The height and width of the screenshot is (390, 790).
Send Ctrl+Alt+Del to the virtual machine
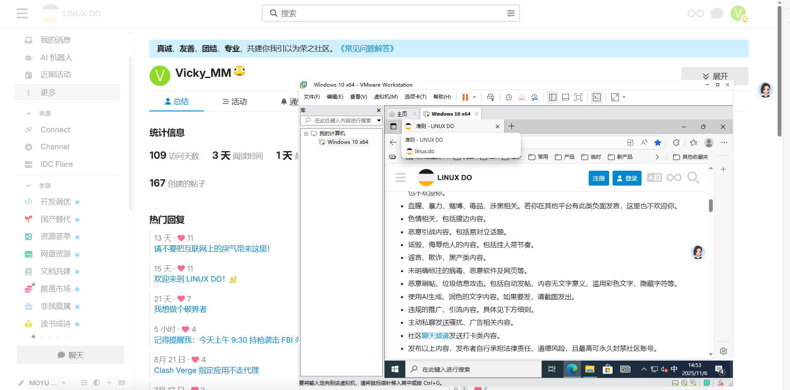(x=491, y=97)
